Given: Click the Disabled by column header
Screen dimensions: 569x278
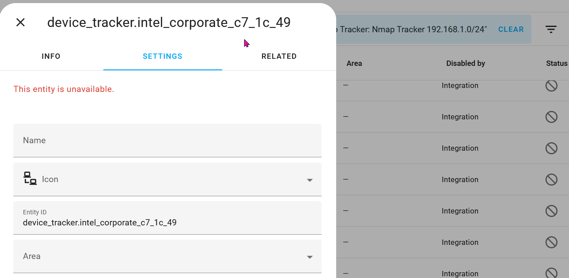Looking at the screenshot, I should [x=466, y=63].
